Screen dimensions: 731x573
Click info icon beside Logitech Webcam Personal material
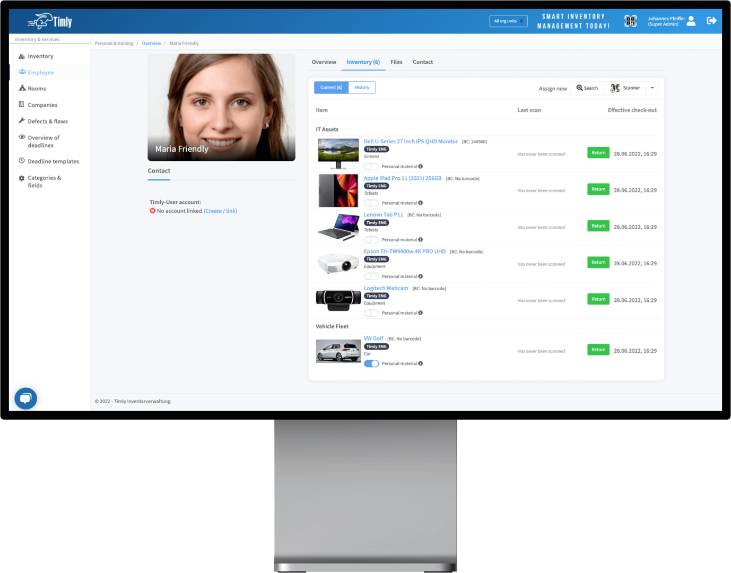coord(421,312)
